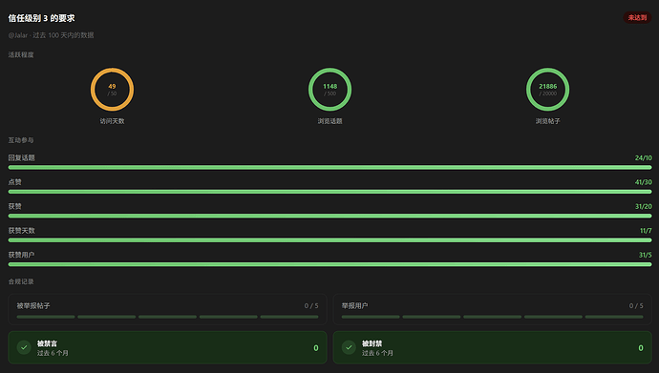Click the @Jalar 过去 100 天内的数据 subtitle
Image resolution: width=659 pixels, height=373 pixels.
pos(51,35)
